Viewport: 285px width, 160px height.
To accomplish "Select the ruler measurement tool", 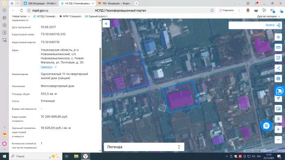I will [x=278, y=48].
